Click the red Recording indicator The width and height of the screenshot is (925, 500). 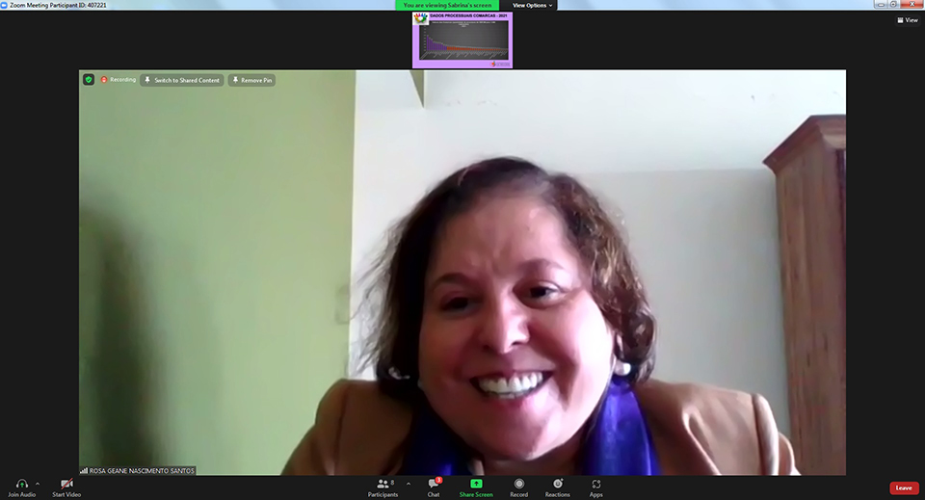119,80
